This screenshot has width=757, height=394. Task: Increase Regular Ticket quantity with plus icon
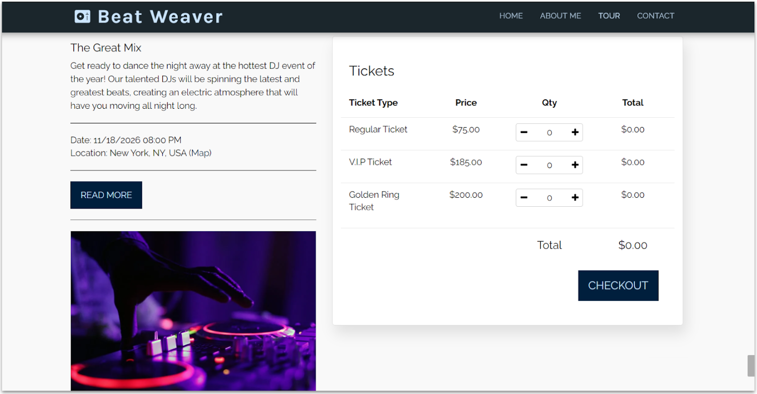coord(575,132)
